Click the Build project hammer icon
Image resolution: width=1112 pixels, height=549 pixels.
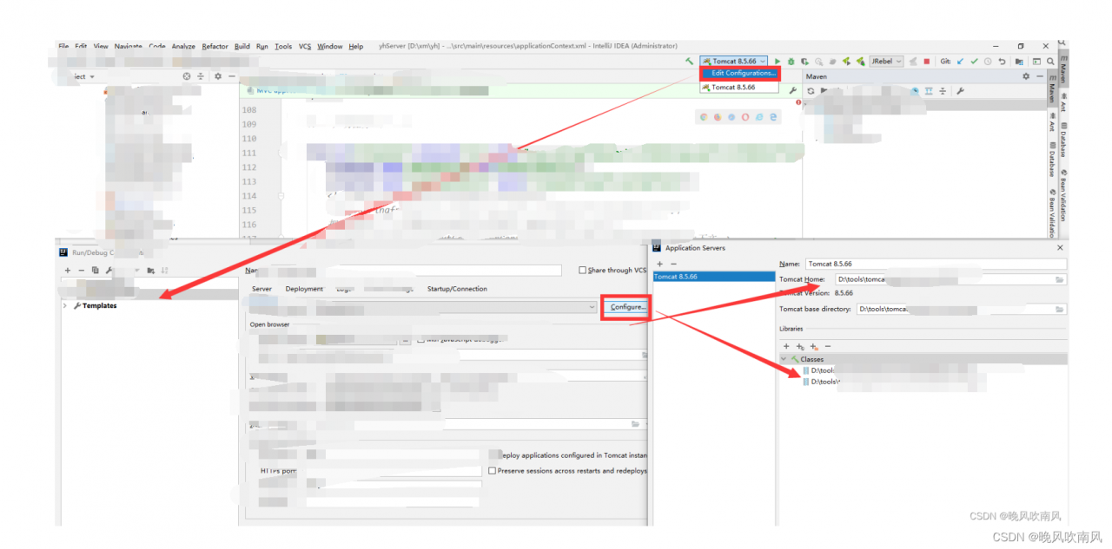click(690, 62)
